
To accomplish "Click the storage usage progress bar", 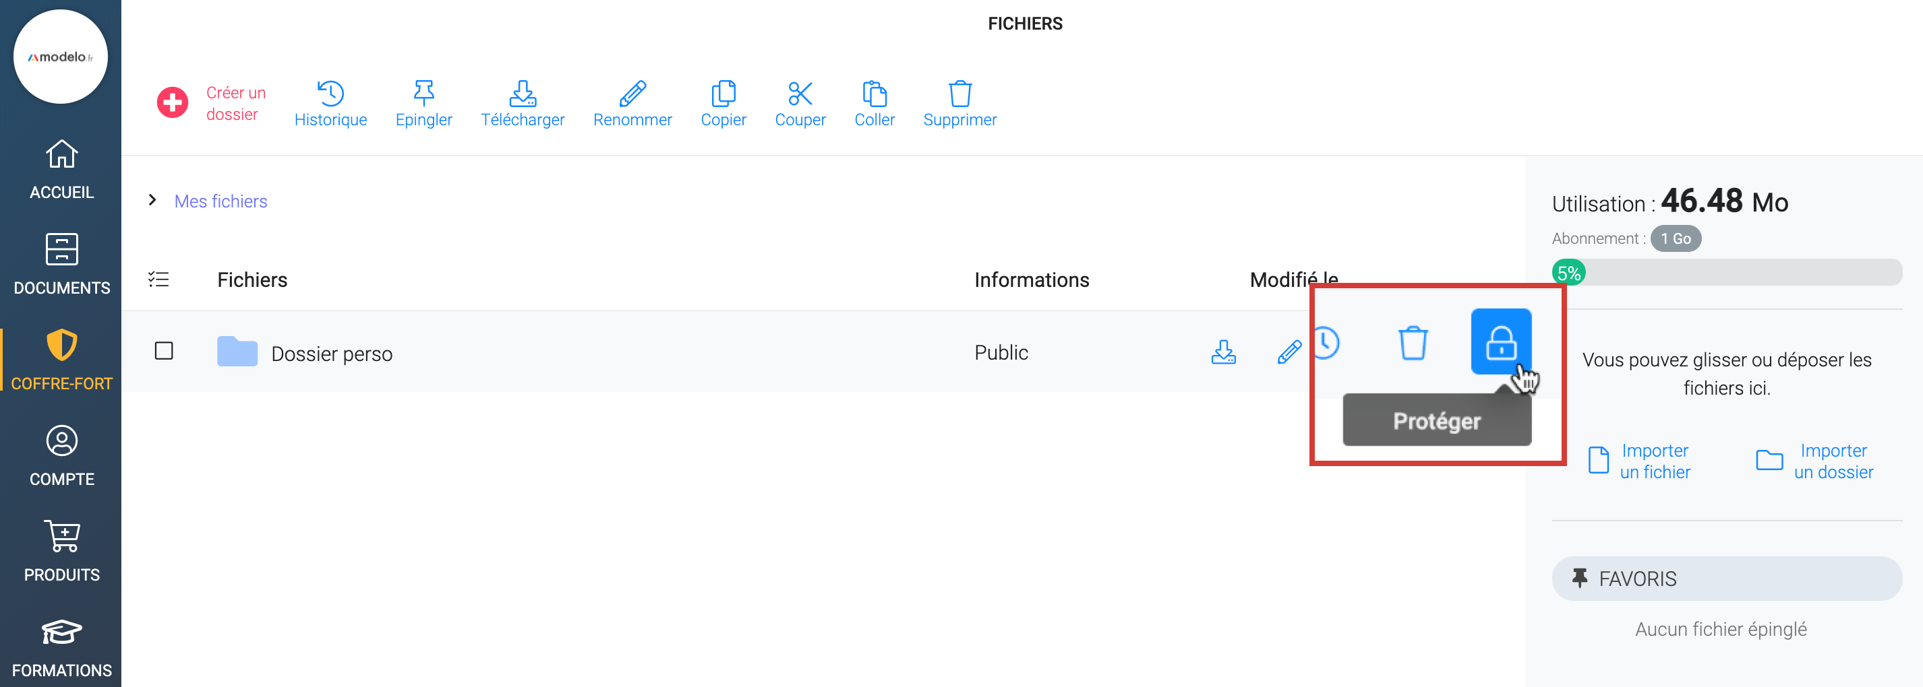I will (x=1726, y=272).
